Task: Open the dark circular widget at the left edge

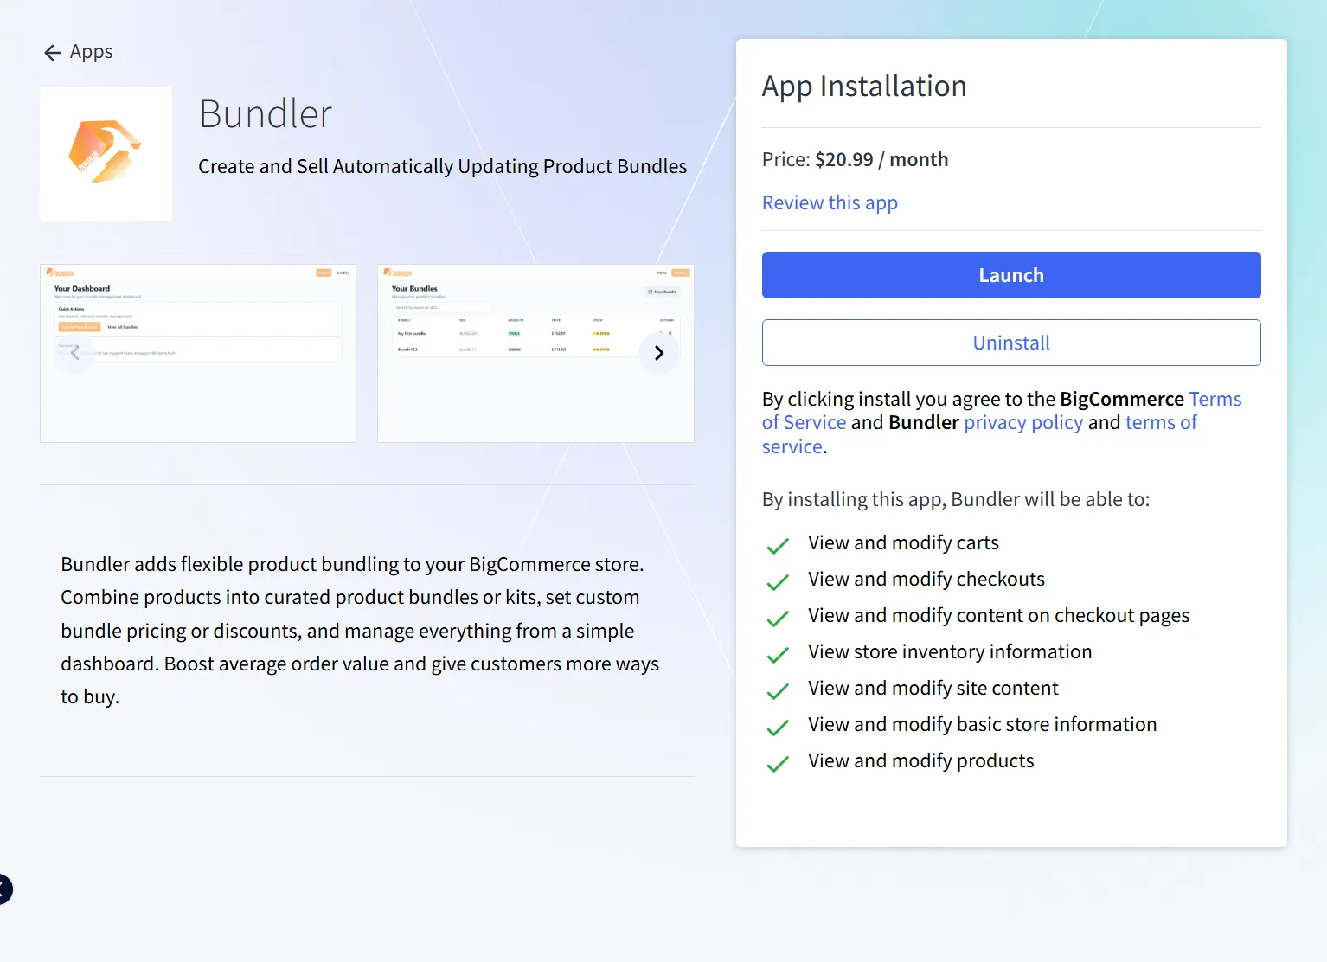Action: tap(4, 889)
